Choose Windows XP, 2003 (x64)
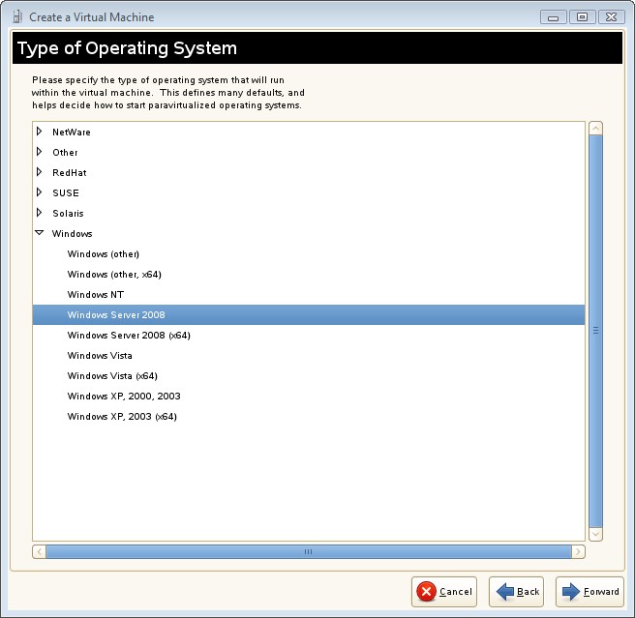Screen dimensions: 635x618 [122, 417]
